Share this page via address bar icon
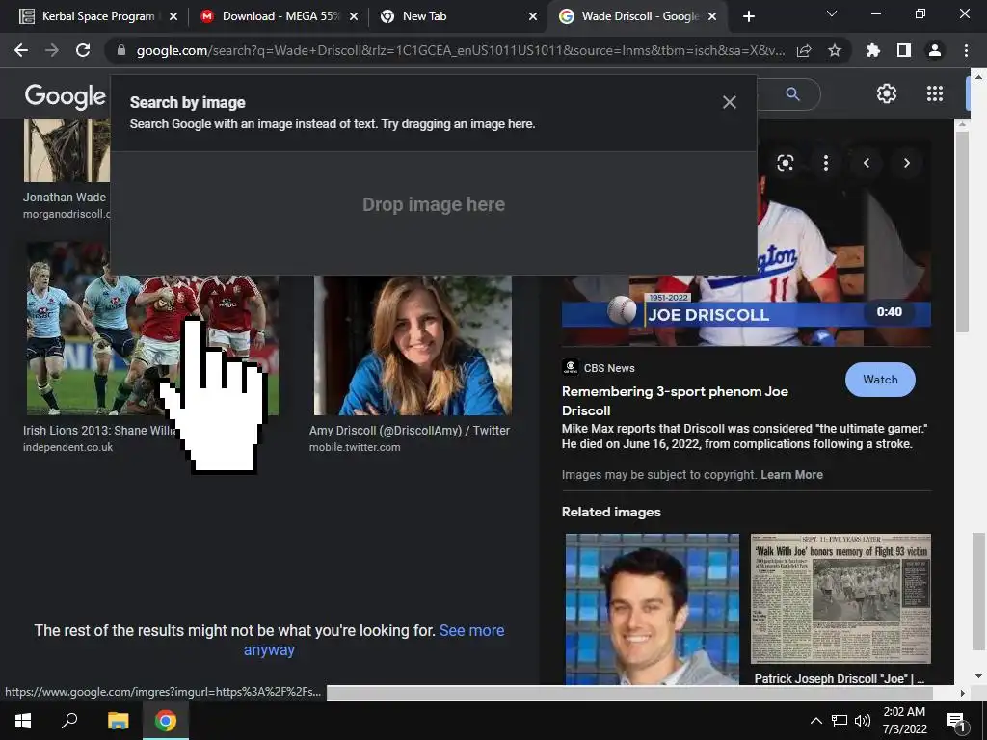 pos(804,51)
